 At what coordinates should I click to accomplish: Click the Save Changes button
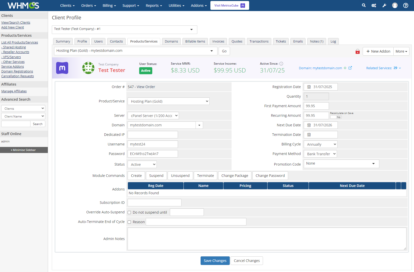(x=215, y=260)
